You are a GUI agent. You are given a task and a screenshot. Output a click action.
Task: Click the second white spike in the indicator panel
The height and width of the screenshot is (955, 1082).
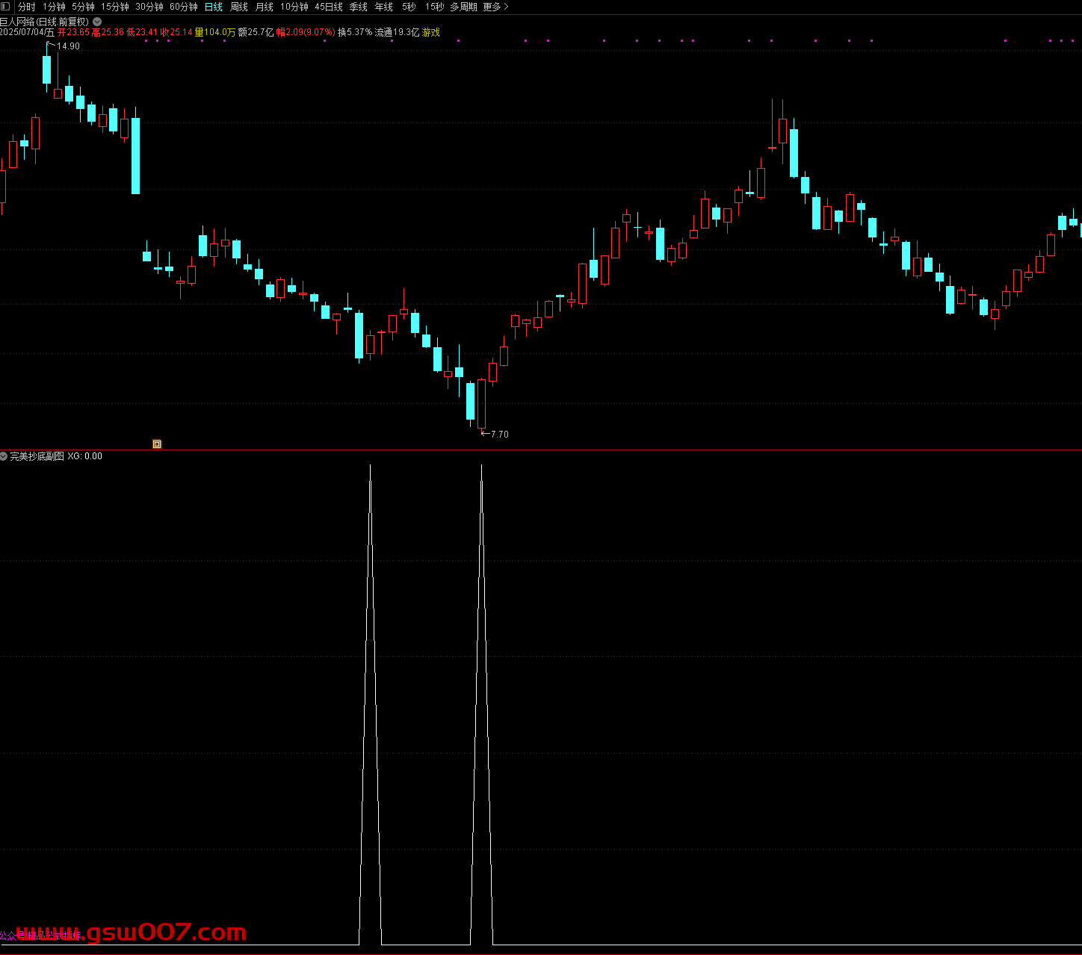pyautogui.click(x=481, y=705)
